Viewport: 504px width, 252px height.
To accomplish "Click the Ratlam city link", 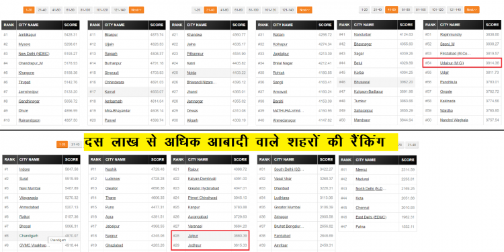I will [279, 35].
